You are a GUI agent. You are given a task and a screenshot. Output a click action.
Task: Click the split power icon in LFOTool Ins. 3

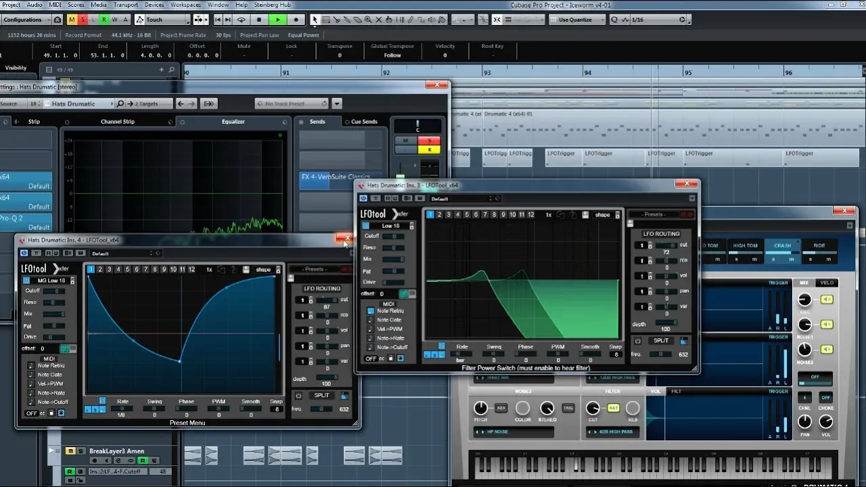pyautogui.click(x=637, y=341)
